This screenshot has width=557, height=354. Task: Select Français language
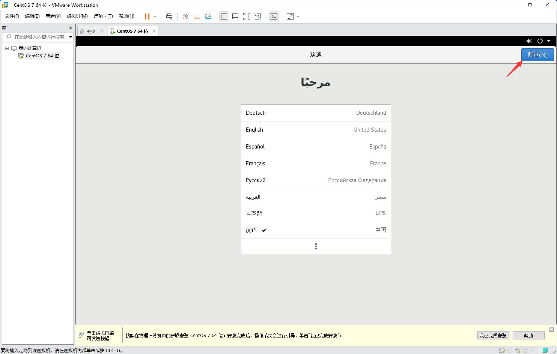point(316,163)
